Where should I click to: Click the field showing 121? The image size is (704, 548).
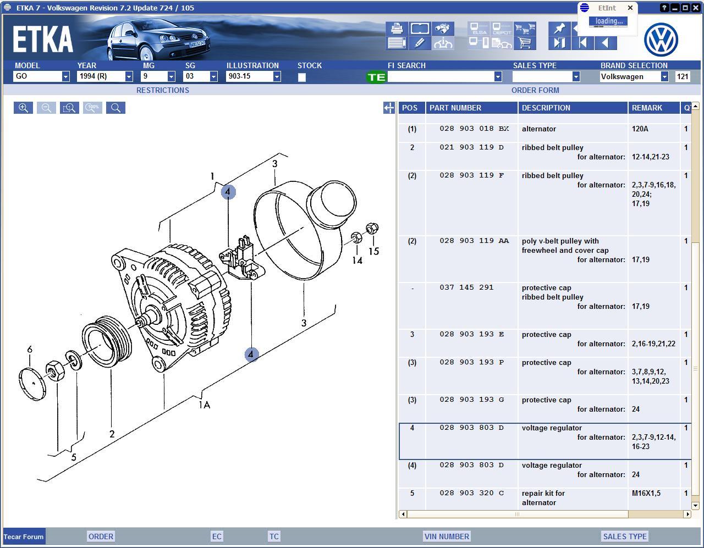click(x=683, y=77)
